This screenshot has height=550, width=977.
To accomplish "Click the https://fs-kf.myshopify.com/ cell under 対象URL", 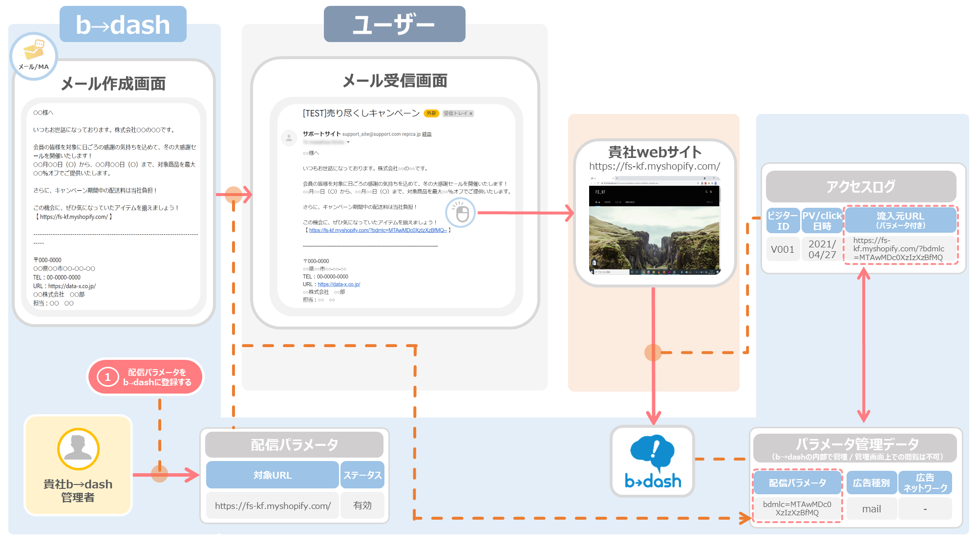I will 273,506.
